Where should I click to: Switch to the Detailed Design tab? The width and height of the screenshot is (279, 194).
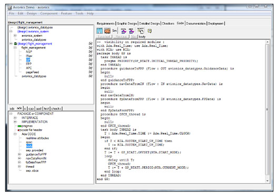[x=150, y=24]
